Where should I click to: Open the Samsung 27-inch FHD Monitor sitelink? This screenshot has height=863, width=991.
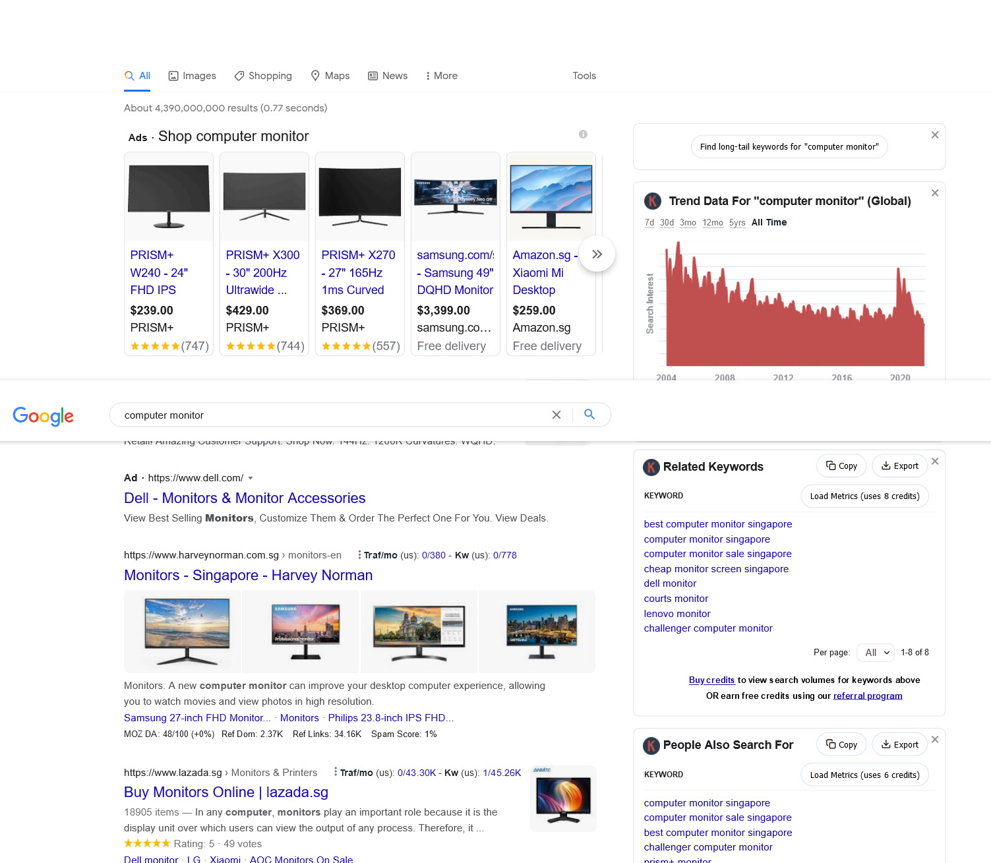197,718
